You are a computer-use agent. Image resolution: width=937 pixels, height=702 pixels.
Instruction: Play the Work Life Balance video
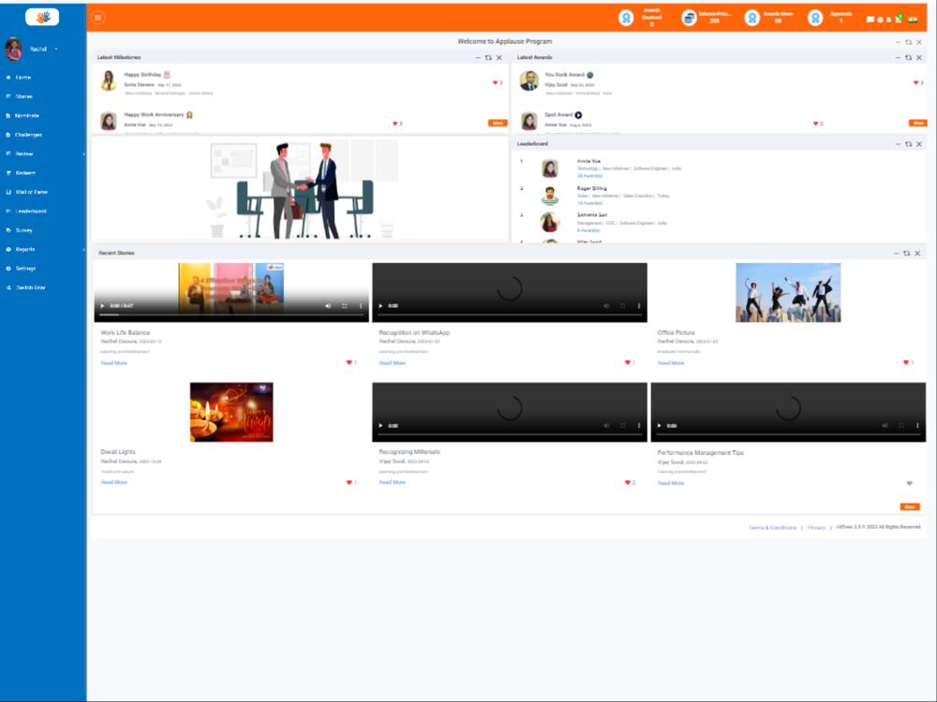102,306
